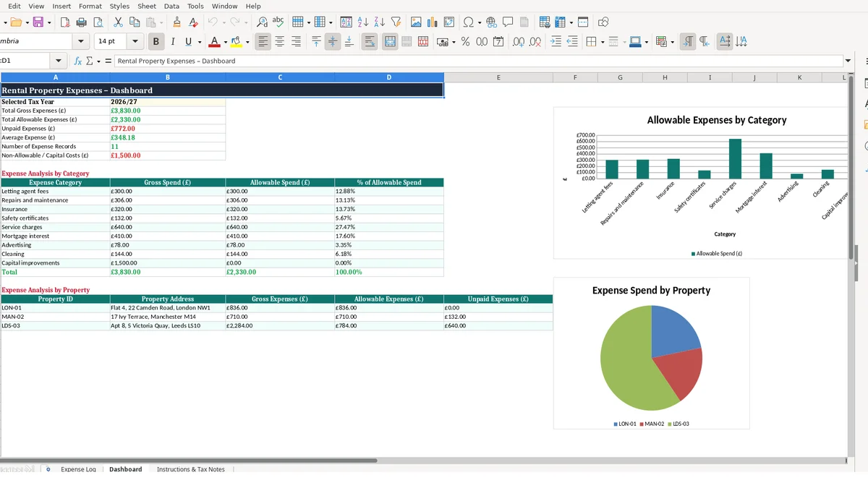Switch to left-to-right text direction
Image resolution: width=868 pixels, height=488 pixels.
coord(688,42)
